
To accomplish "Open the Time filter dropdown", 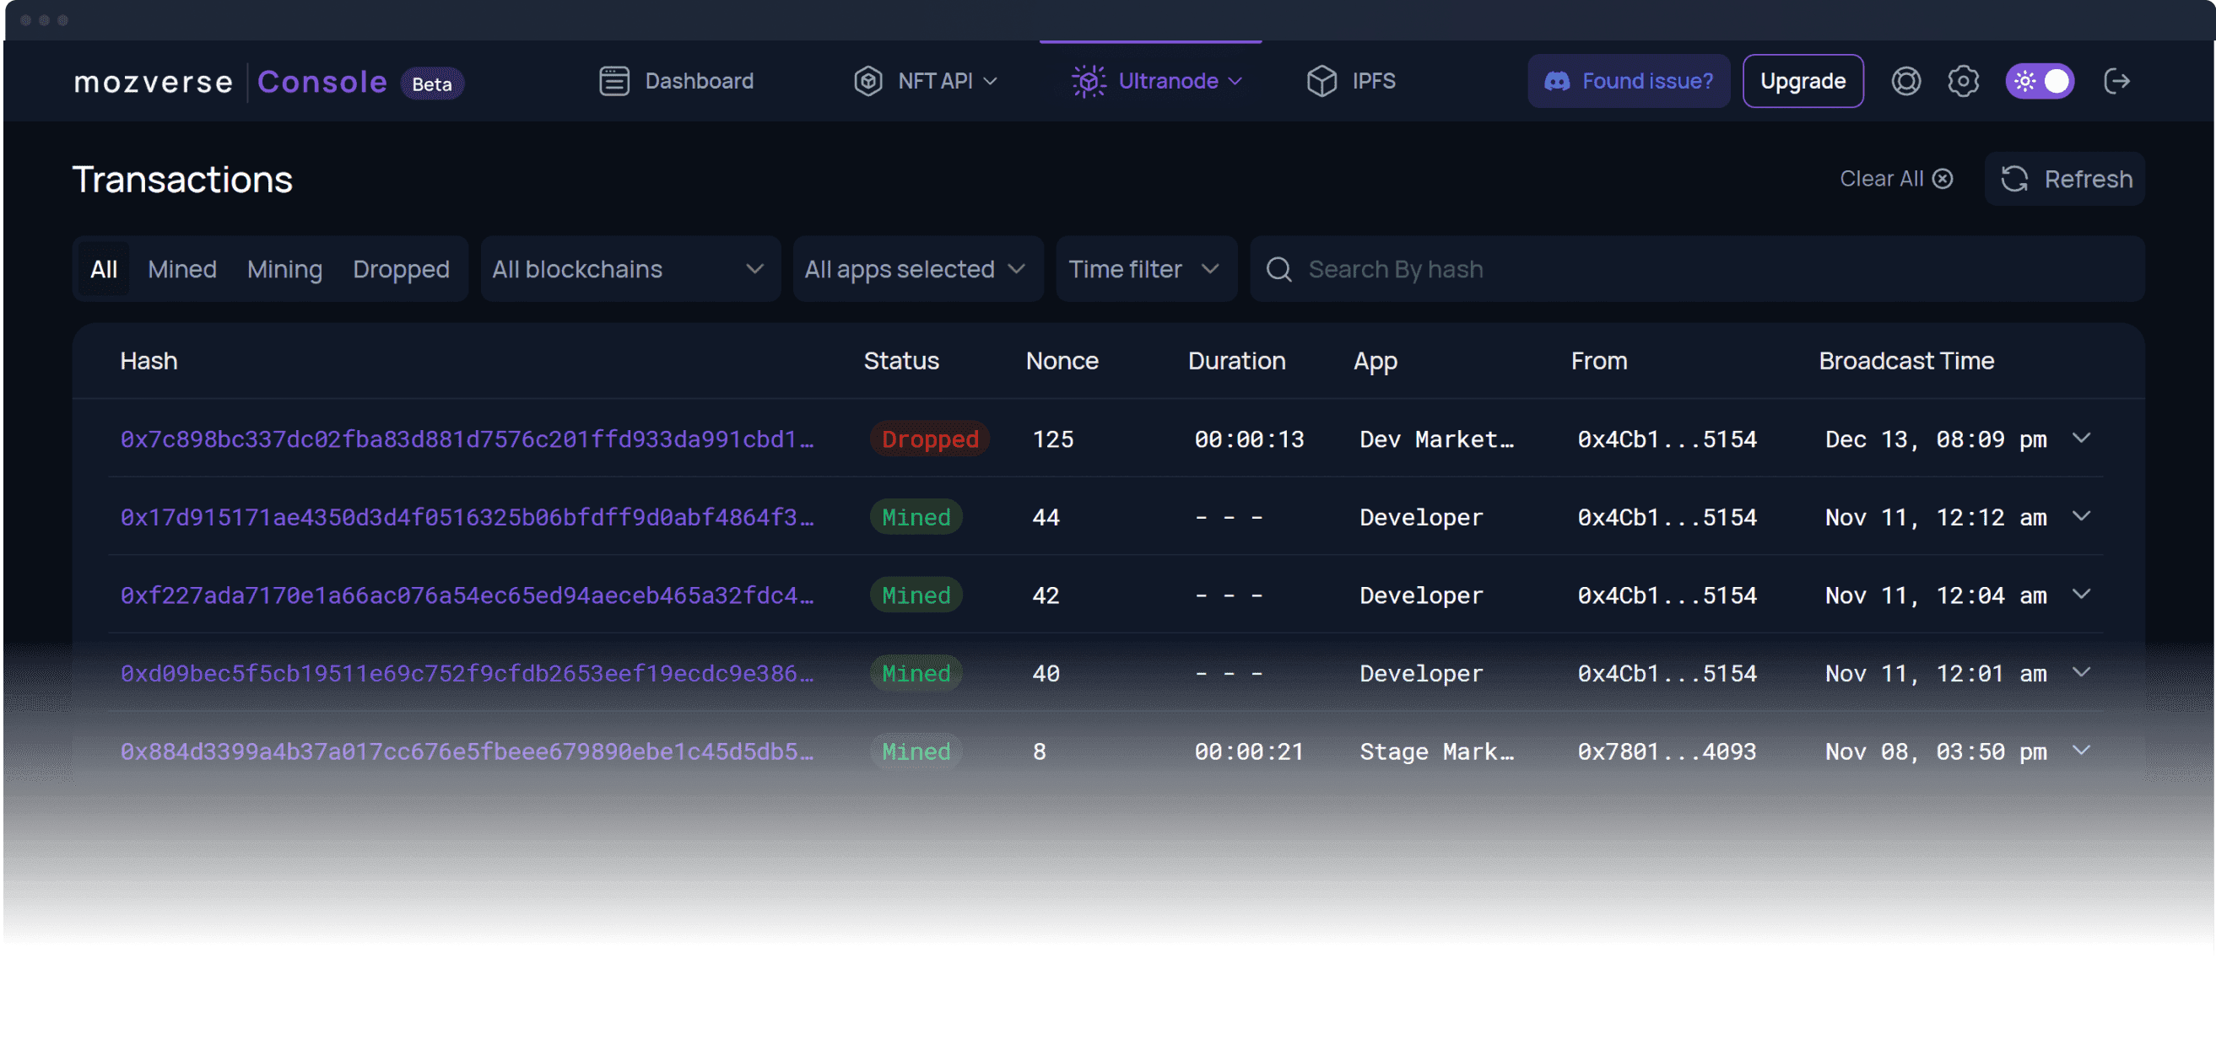I will (1144, 269).
